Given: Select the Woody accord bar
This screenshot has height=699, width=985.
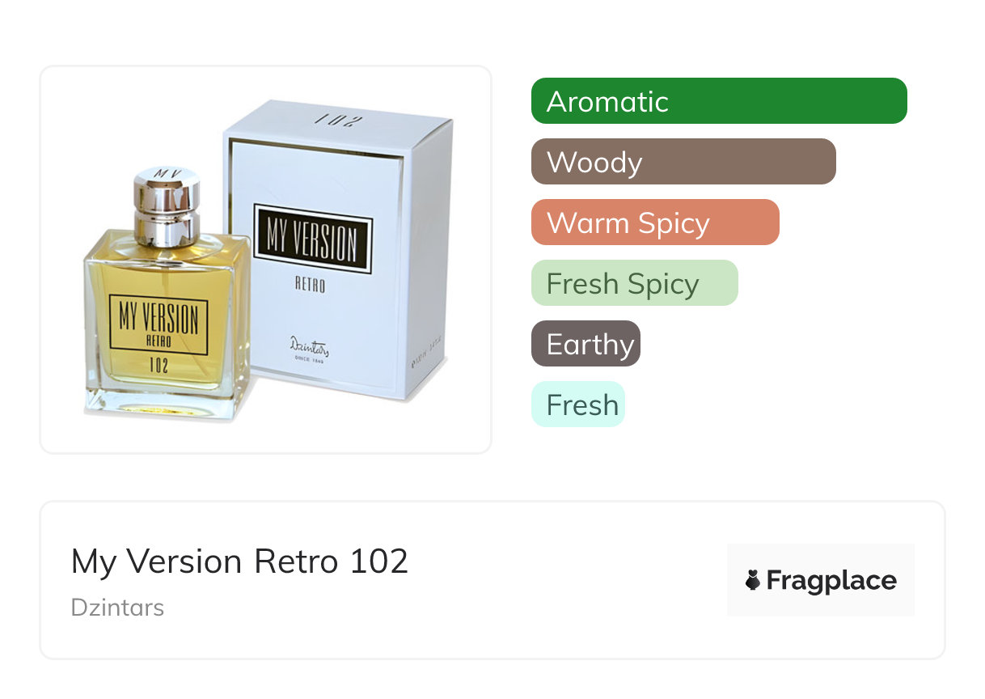Looking at the screenshot, I should click(683, 162).
